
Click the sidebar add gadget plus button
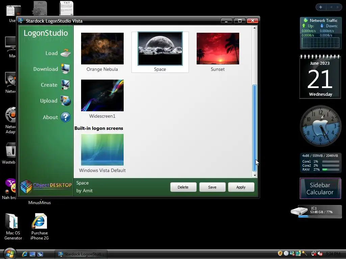(321, 7)
